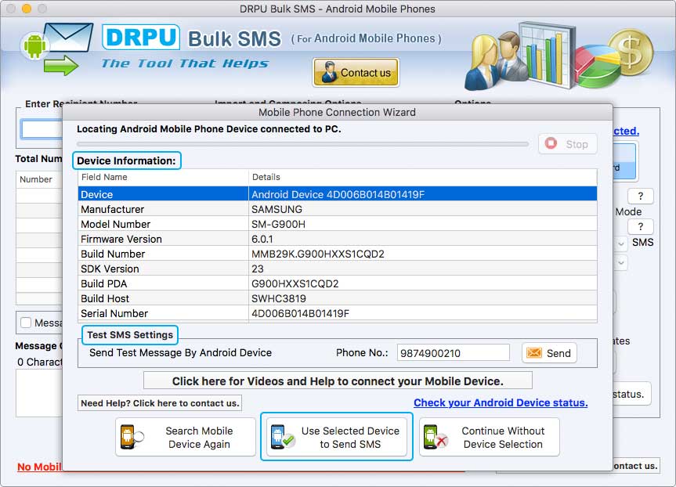
Task: Click the Contact us button
Action: (x=356, y=72)
